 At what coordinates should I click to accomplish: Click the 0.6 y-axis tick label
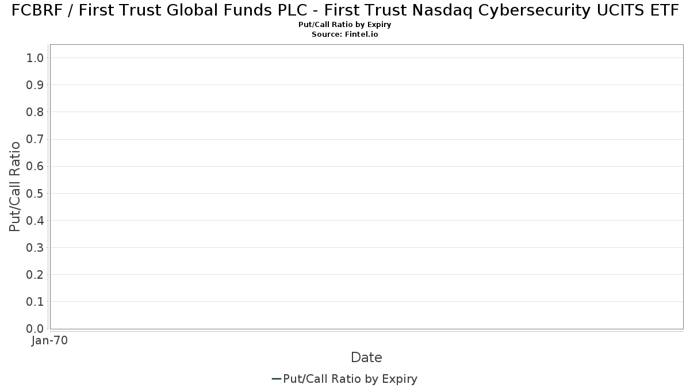[x=35, y=166]
